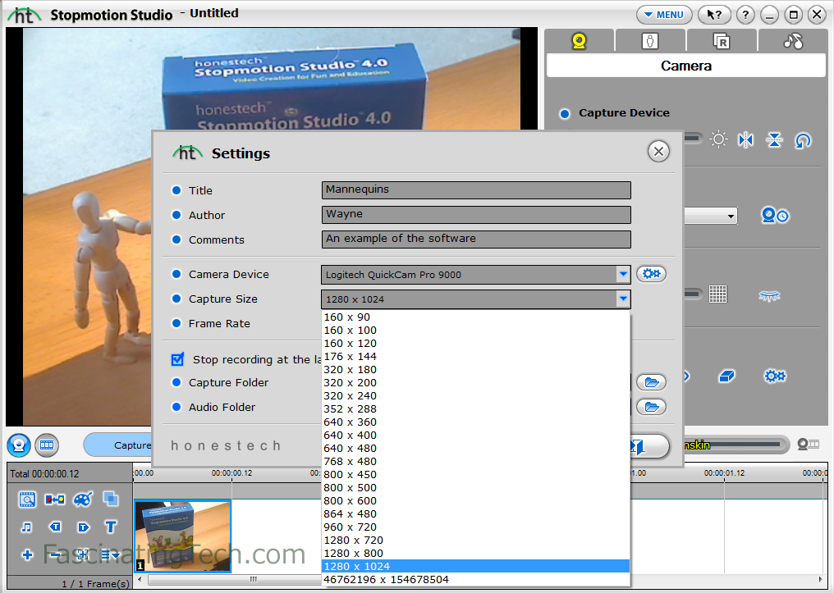Click the Author field containing Wayne
This screenshot has width=834, height=593.
tap(476, 215)
